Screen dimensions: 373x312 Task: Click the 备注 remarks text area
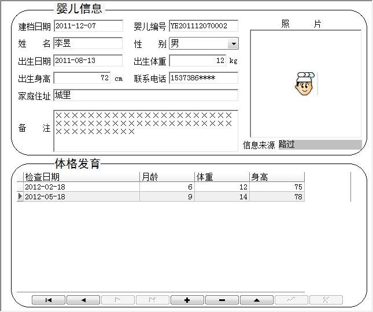click(x=145, y=131)
